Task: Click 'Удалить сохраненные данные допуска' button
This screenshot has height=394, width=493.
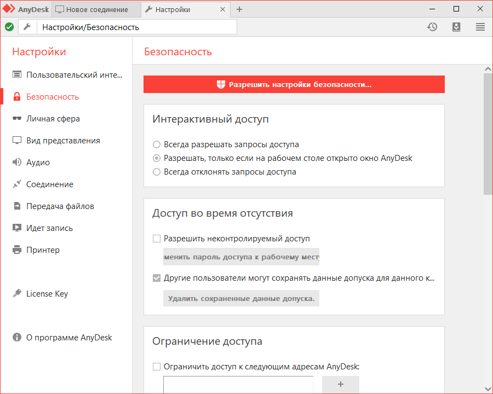Action: point(241,298)
